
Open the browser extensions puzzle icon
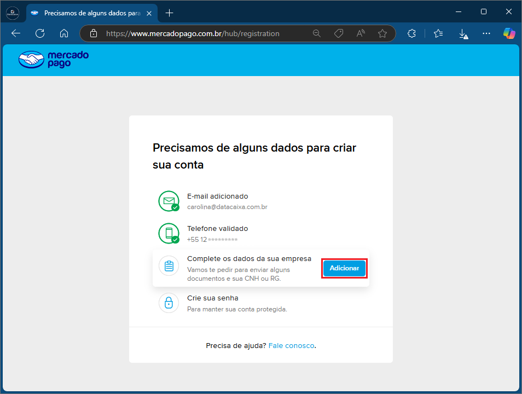pyautogui.click(x=412, y=33)
